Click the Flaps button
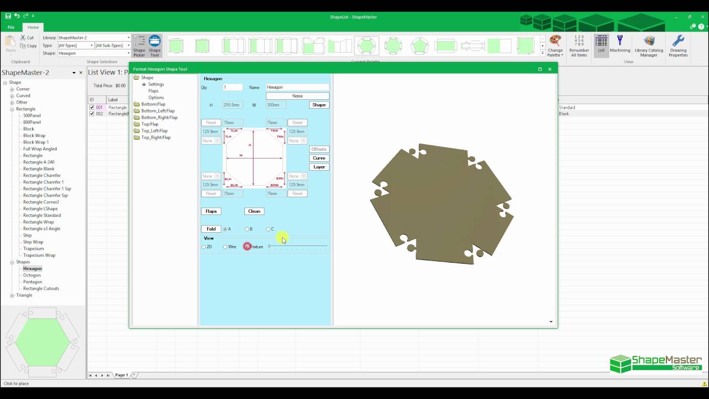 pyautogui.click(x=211, y=211)
